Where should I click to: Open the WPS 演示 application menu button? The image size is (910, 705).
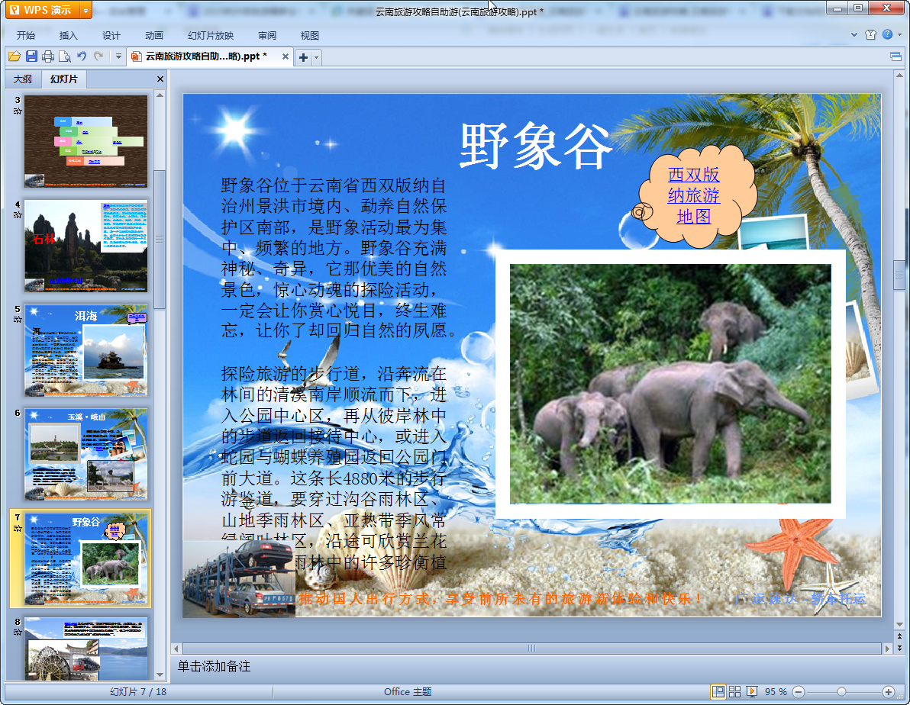coord(42,10)
